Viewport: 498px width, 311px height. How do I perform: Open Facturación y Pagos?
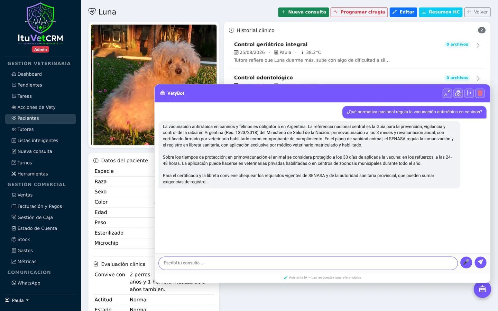tap(40, 206)
